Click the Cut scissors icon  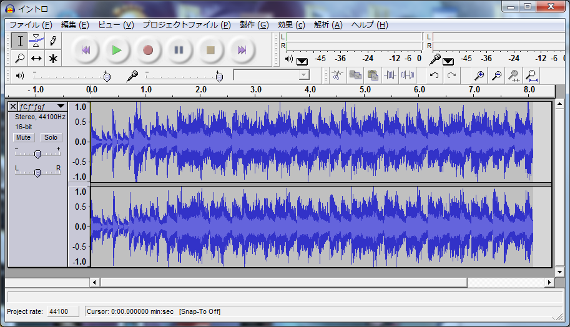point(337,76)
